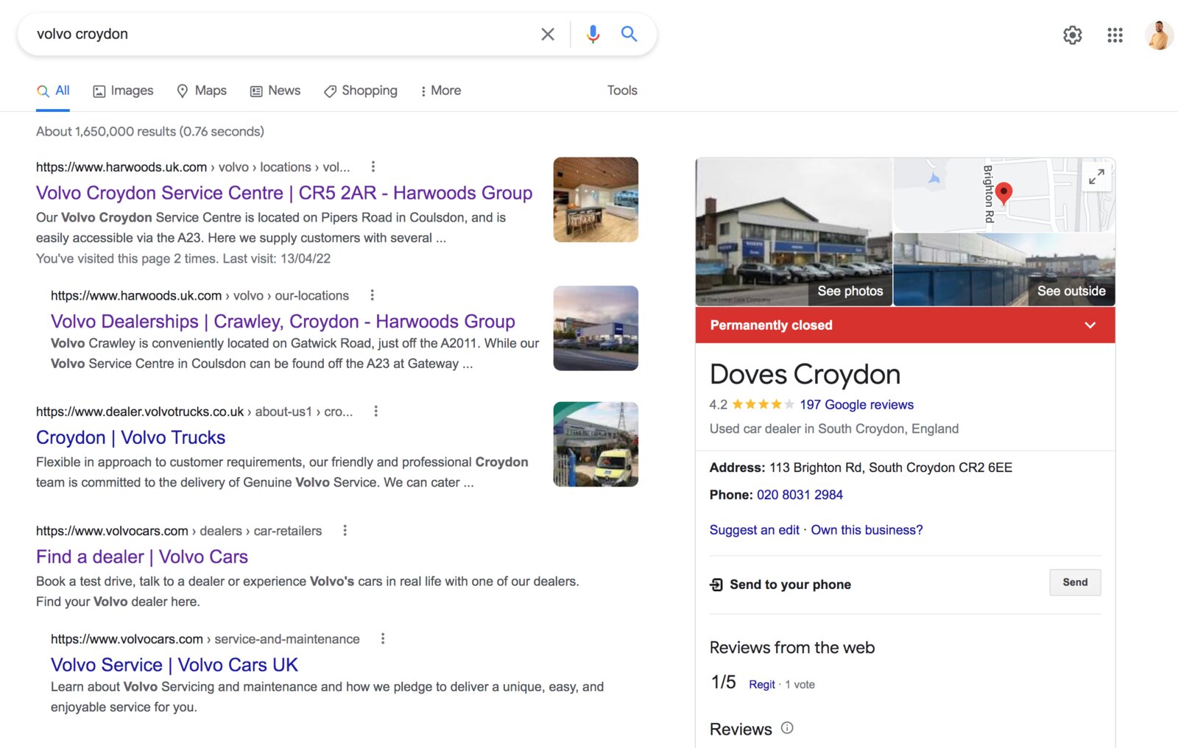
Task: Click Suggest an edit link
Action: click(754, 530)
